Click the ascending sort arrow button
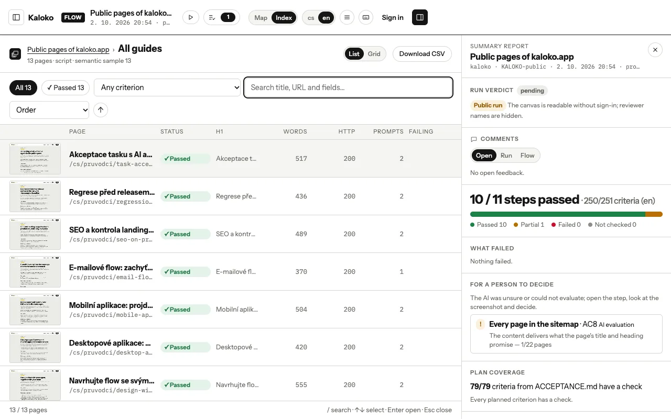This screenshot has height=419, width=671. pyautogui.click(x=101, y=110)
